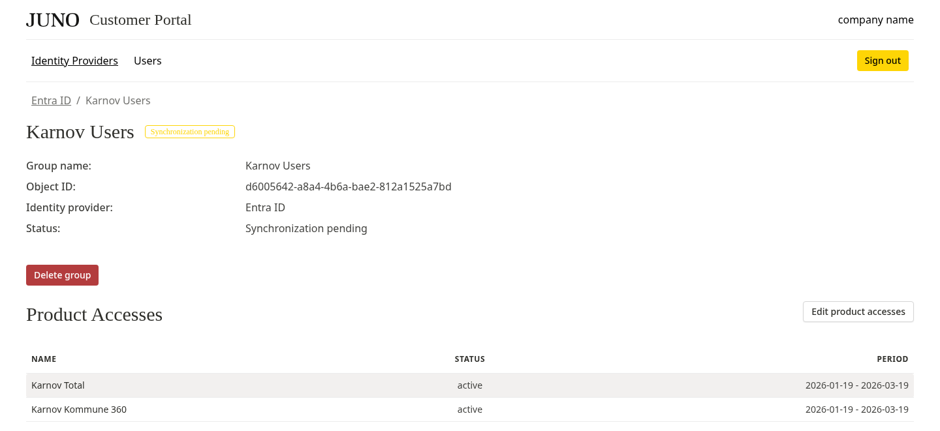The height and width of the screenshot is (431, 940).
Task: Sort the table by PERIOD column
Action: 892,359
